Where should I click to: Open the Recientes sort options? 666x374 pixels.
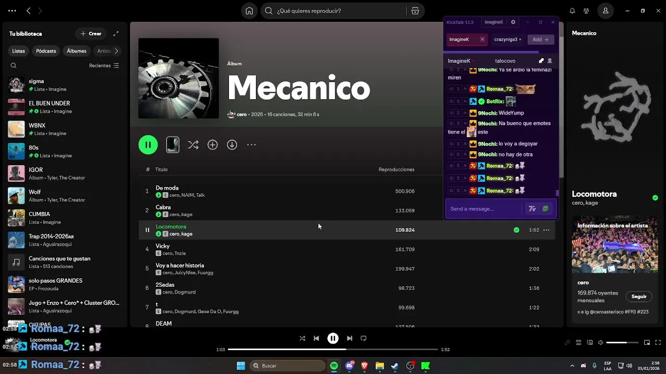[104, 65]
